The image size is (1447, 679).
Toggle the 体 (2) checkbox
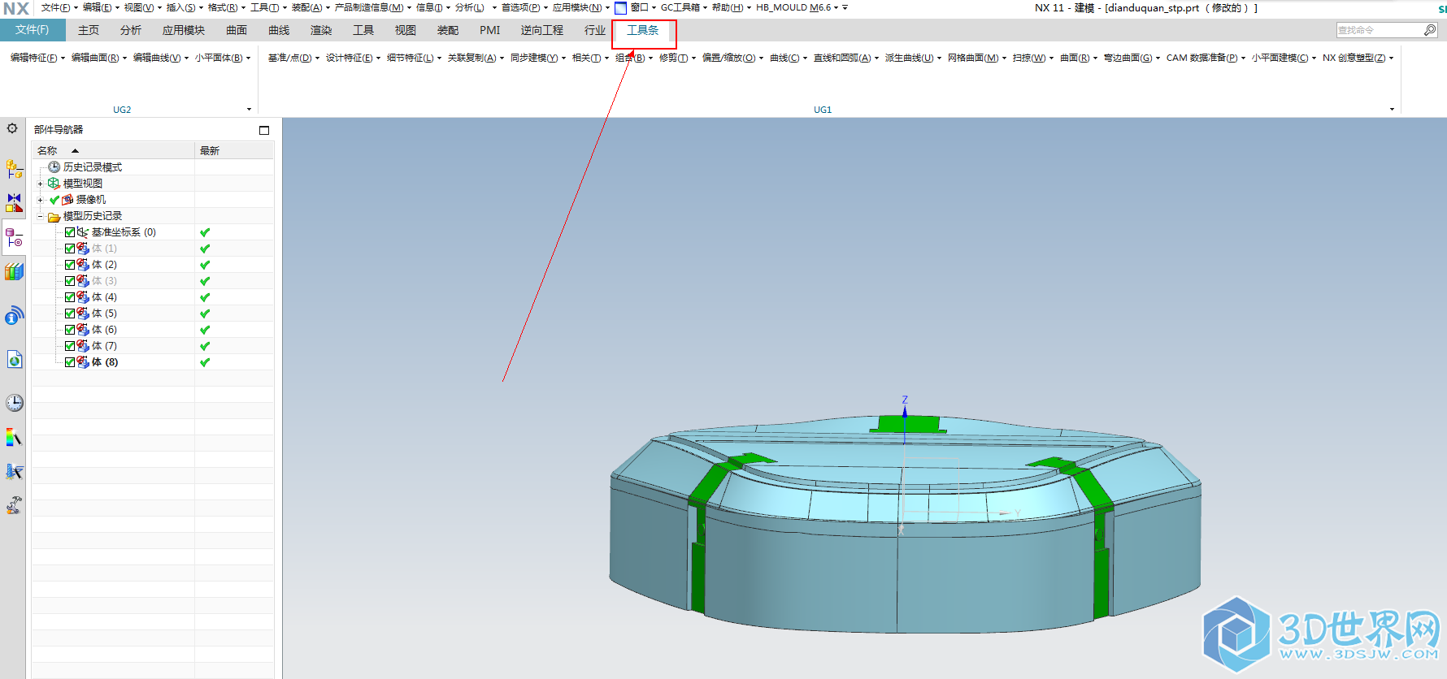point(70,265)
